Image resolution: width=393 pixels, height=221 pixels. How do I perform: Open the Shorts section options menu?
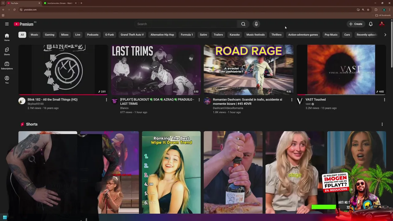(x=382, y=124)
